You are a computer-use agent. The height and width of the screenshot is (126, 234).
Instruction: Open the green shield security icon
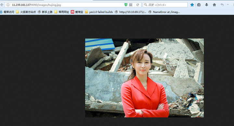126,5
